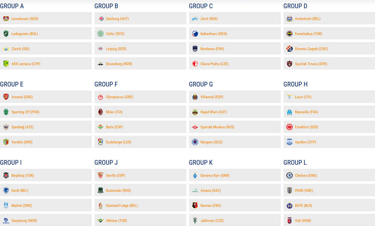Click the Villarreal club crest icon

195,97
